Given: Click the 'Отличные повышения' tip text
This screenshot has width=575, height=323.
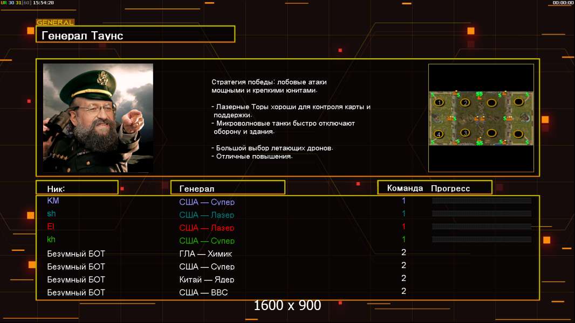Looking at the screenshot, I should tap(252, 156).
